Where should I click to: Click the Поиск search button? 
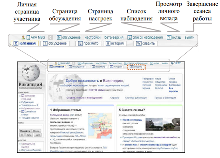[x=36, y=131]
